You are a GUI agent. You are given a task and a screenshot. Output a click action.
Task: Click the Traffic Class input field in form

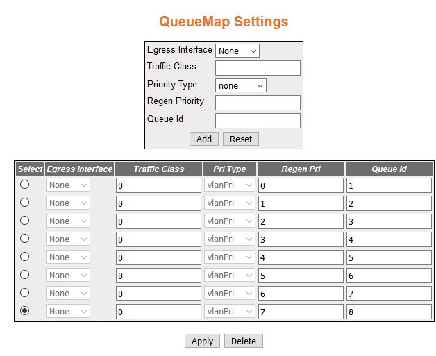(258, 68)
